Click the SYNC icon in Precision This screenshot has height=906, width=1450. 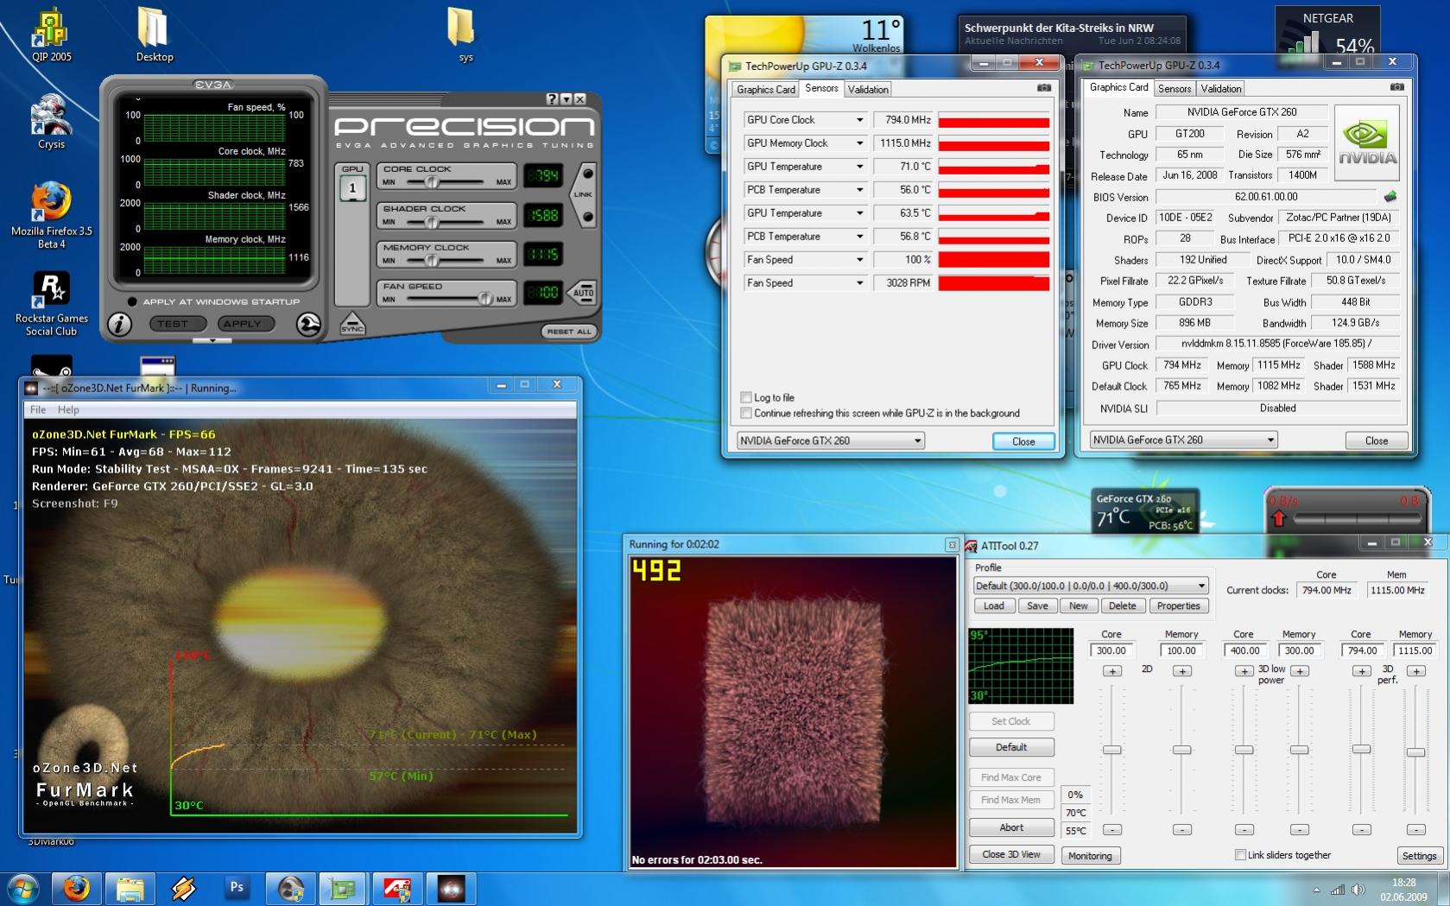click(x=352, y=324)
